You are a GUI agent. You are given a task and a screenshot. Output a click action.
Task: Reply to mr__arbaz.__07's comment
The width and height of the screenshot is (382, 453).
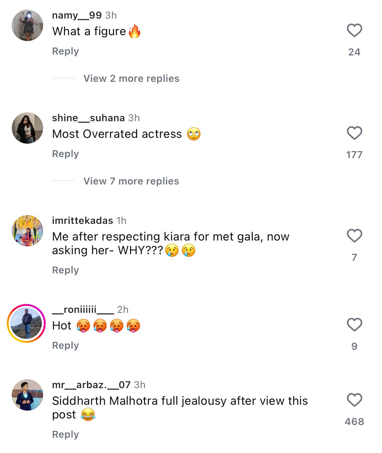[65, 434]
